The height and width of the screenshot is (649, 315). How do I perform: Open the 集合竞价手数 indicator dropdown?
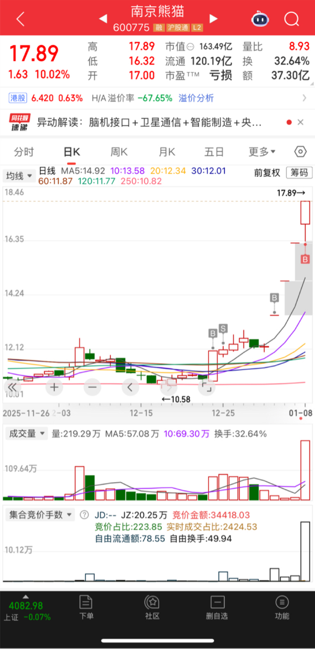[40, 515]
